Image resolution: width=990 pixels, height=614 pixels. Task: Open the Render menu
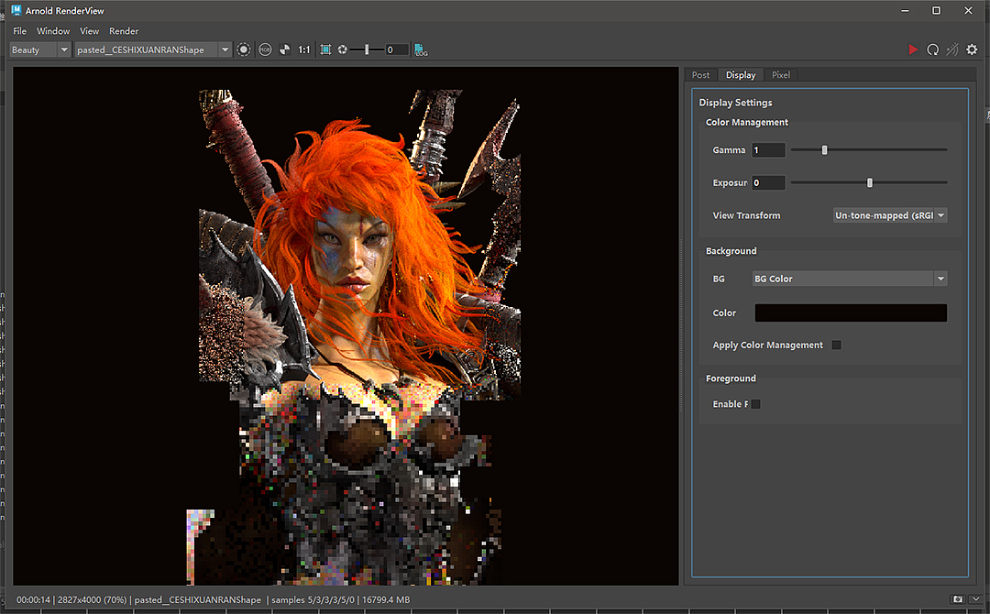pos(124,31)
